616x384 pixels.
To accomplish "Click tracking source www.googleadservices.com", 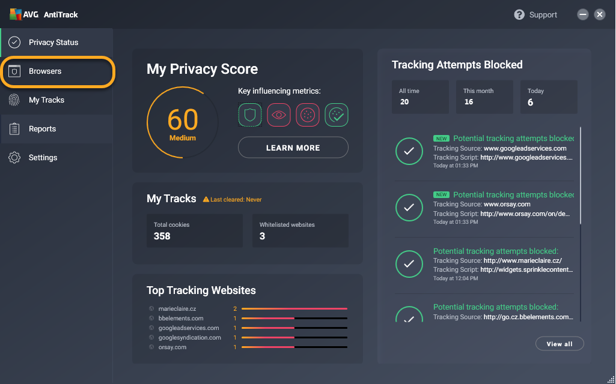I will coord(525,148).
